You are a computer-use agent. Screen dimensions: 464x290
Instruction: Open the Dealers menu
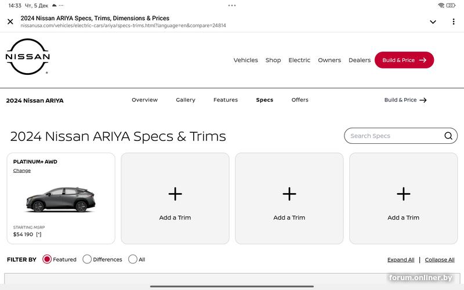(x=359, y=60)
